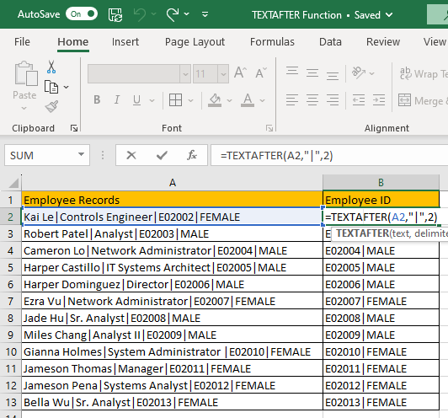Image resolution: width=448 pixels, height=418 pixels.
Task: Open Customize Quick Access Toolbar menu
Action: [x=205, y=14]
